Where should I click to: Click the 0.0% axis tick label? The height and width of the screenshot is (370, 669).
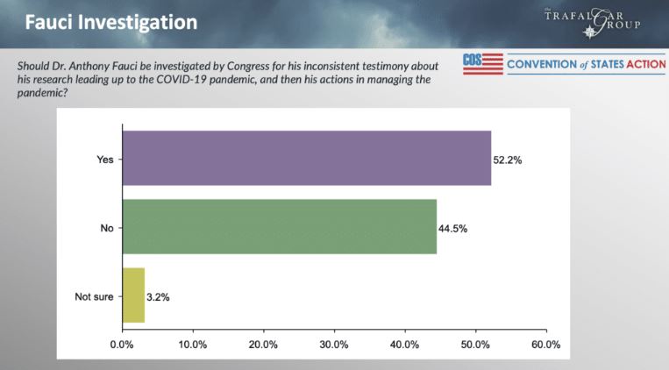click(x=122, y=345)
